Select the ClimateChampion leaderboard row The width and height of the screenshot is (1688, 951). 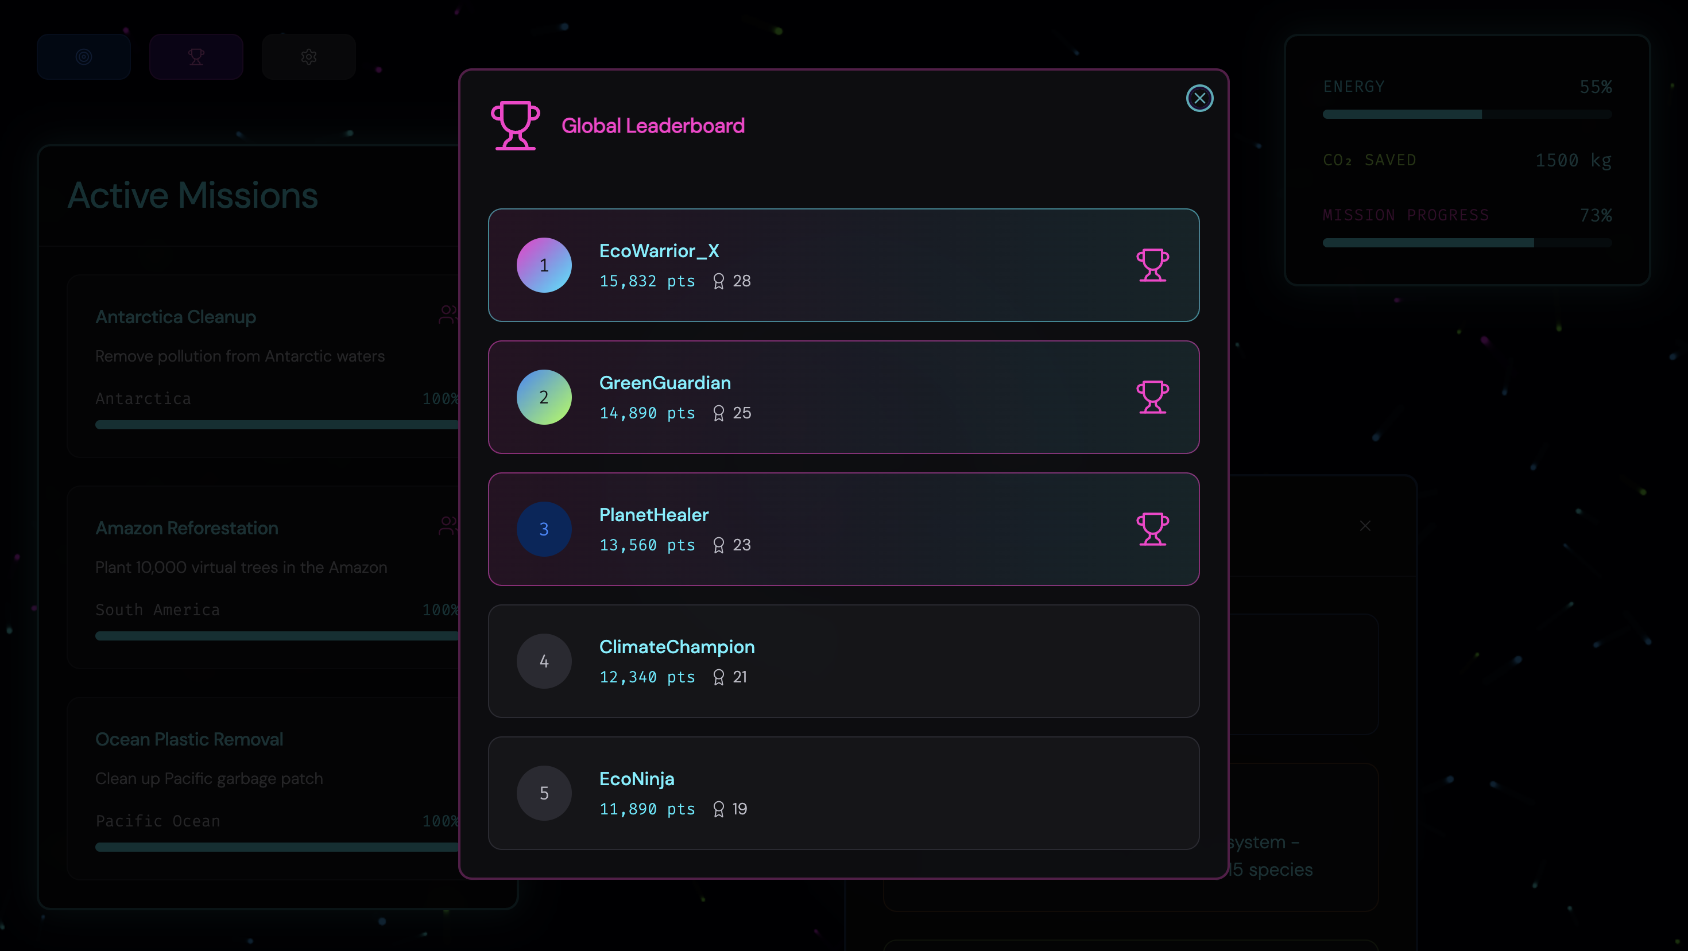click(x=843, y=661)
